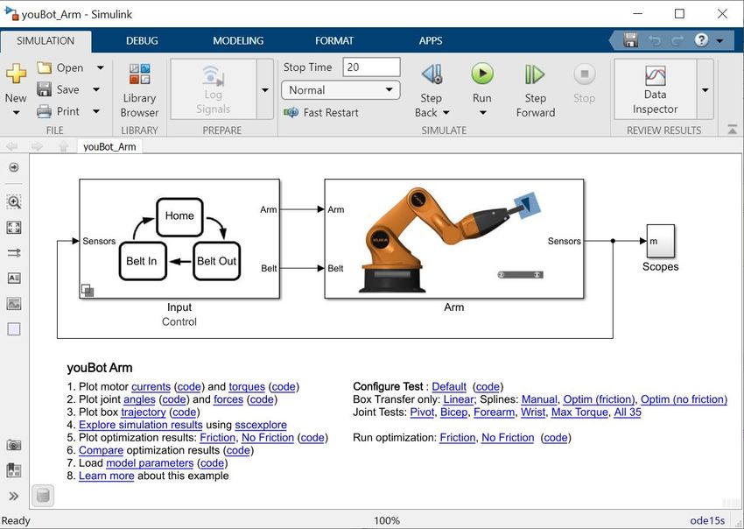Switch to the MODELING tab
This screenshot has width=744, height=529.
(238, 41)
